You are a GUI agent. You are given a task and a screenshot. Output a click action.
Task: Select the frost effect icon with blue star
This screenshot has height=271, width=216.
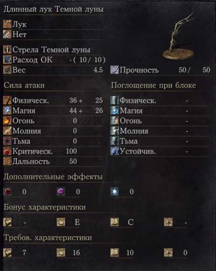pos(115,192)
